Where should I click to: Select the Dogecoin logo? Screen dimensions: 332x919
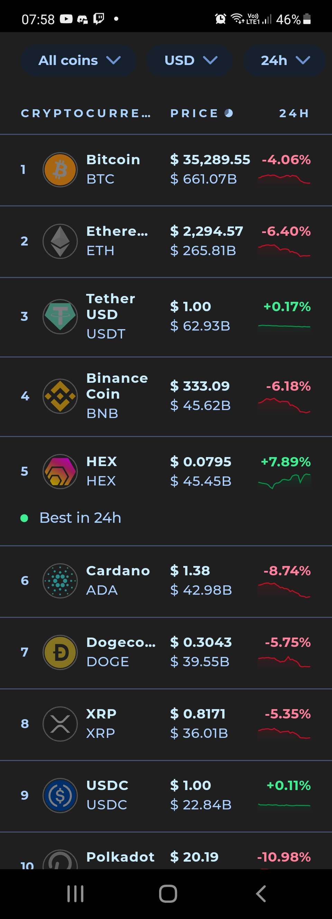(60, 652)
